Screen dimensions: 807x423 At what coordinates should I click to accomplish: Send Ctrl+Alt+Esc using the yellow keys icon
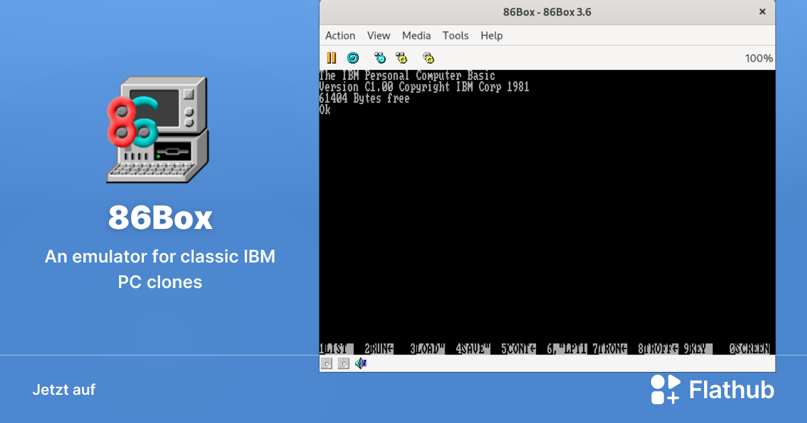tap(401, 58)
